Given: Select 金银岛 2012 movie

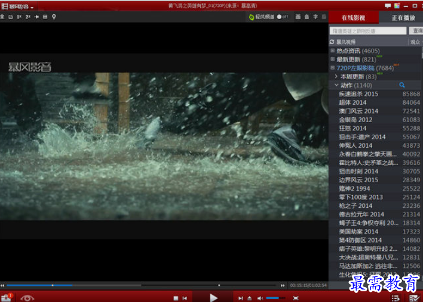Looking at the screenshot, I should tap(355, 120).
